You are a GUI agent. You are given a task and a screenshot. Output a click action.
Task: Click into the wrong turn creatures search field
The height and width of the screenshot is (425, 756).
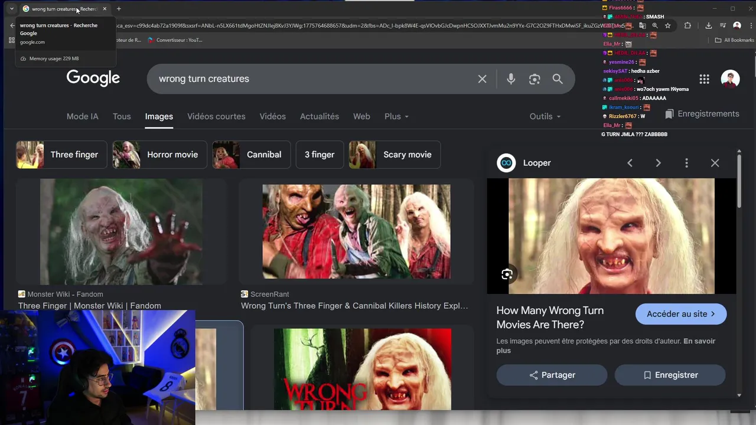point(313,79)
